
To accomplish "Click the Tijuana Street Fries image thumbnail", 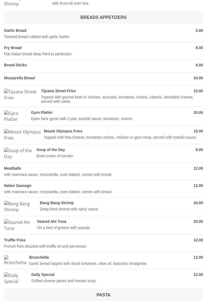I will [x=20, y=95].
